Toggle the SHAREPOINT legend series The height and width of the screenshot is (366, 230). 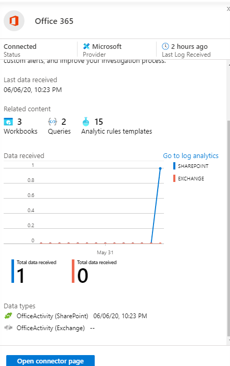point(191,166)
